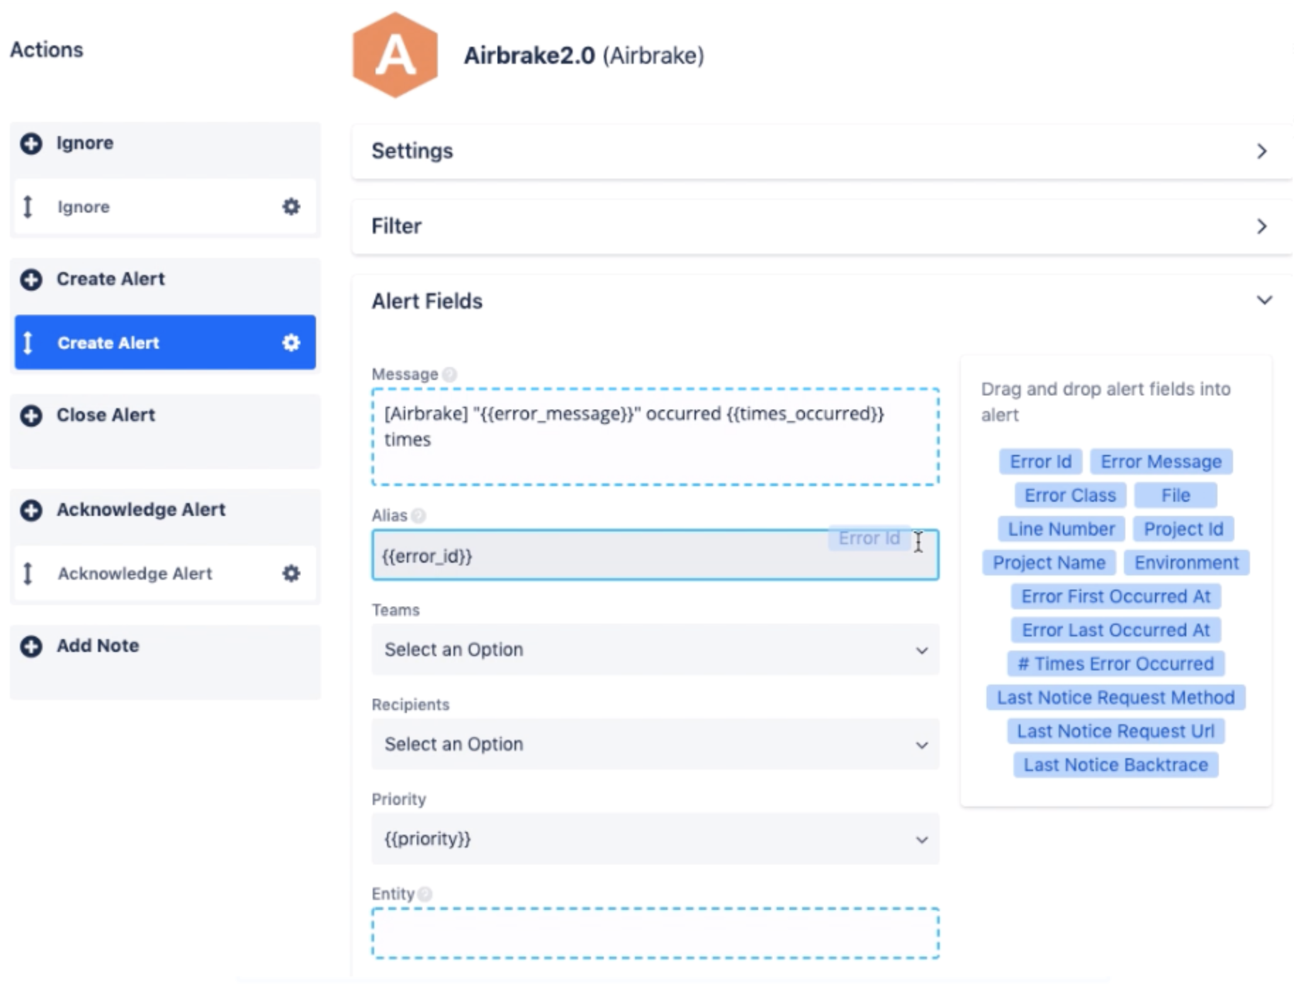Click the 'Drag and drop alert fields' hint text
Screen dimensions: 1294x1002
(x=1105, y=402)
